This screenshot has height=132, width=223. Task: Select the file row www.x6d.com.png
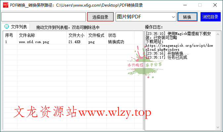click(73, 42)
